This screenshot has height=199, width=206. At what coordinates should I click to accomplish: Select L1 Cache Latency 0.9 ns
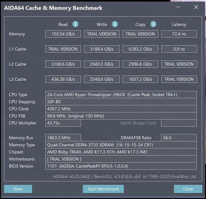(179, 49)
